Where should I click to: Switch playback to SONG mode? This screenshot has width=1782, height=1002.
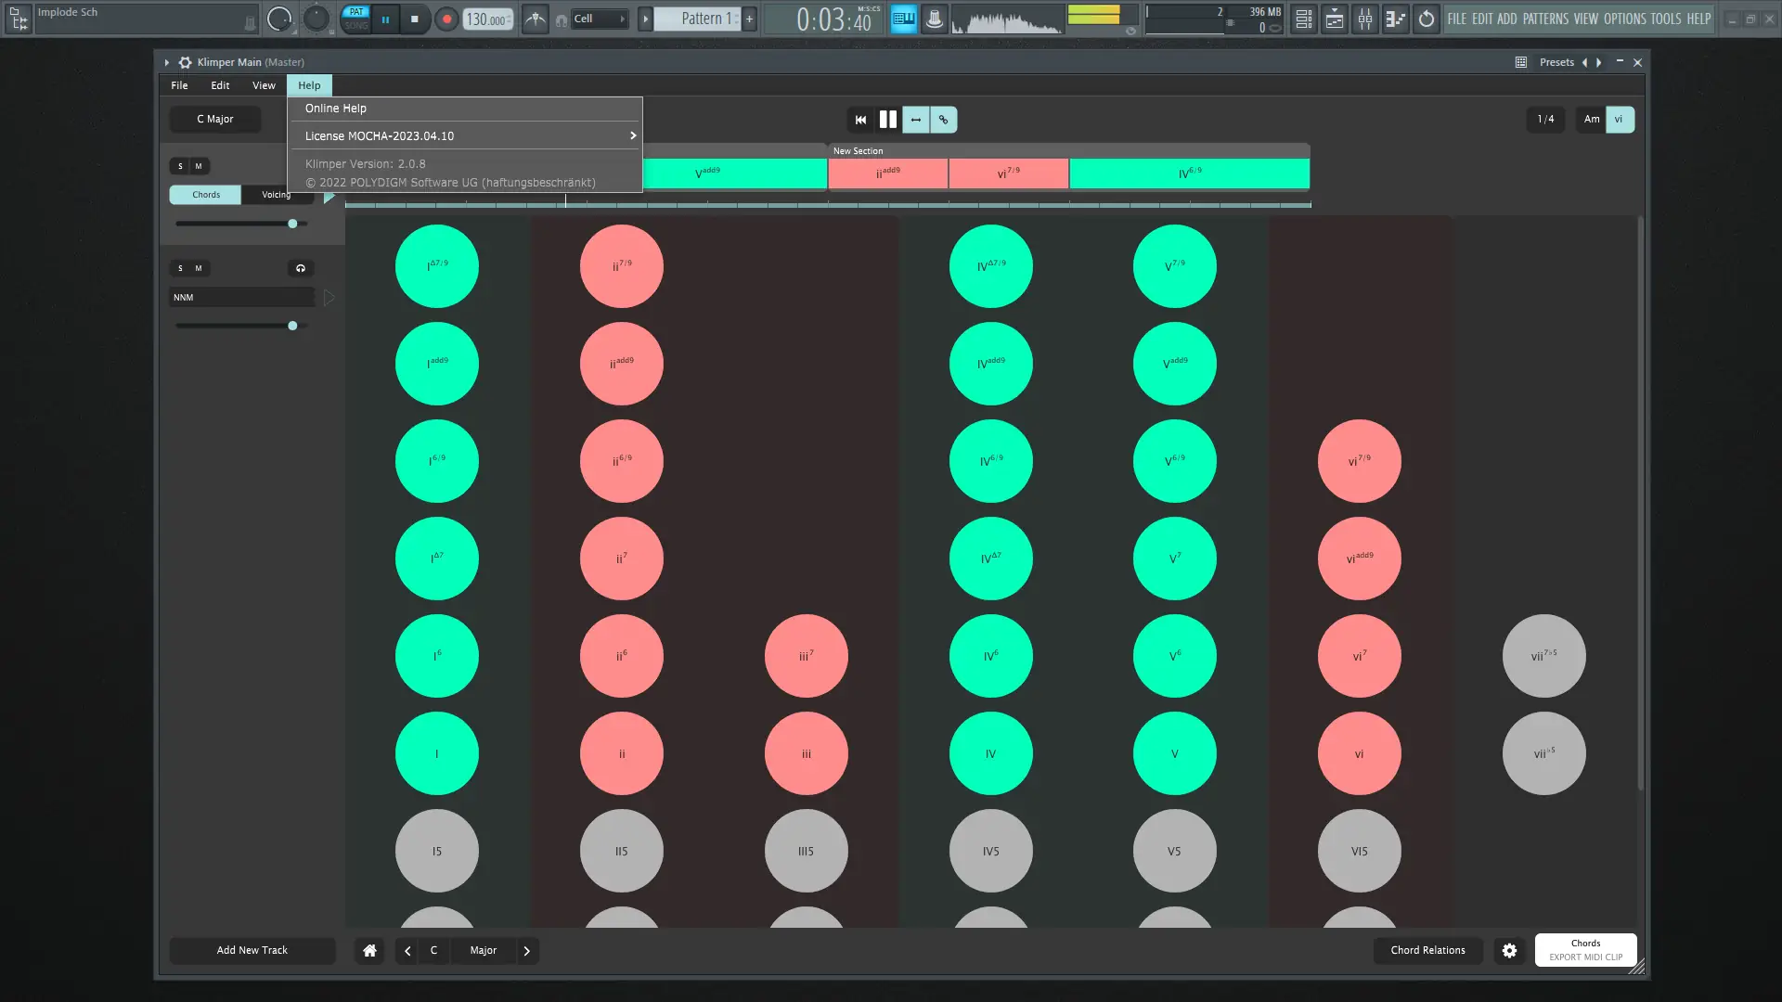355,25
